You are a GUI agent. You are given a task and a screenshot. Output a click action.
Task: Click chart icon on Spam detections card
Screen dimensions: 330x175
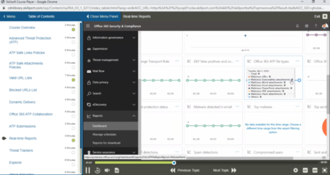click(x=189, y=152)
